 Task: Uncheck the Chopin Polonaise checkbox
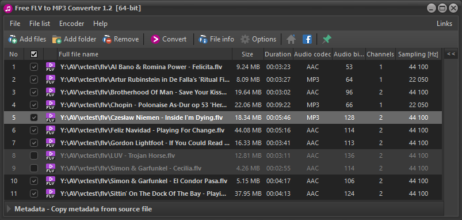click(x=34, y=105)
